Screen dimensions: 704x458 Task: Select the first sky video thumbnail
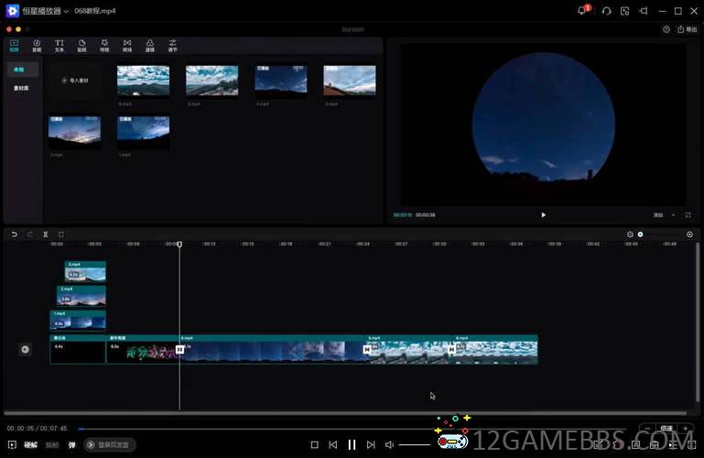tap(143, 80)
